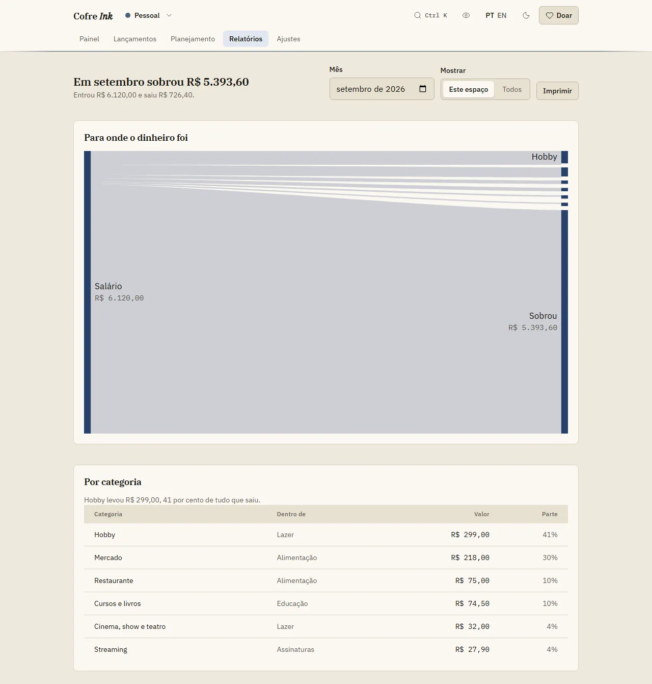Select the Este espaço option
Viewport: 652px width, 684px height.
coord(469,89)
